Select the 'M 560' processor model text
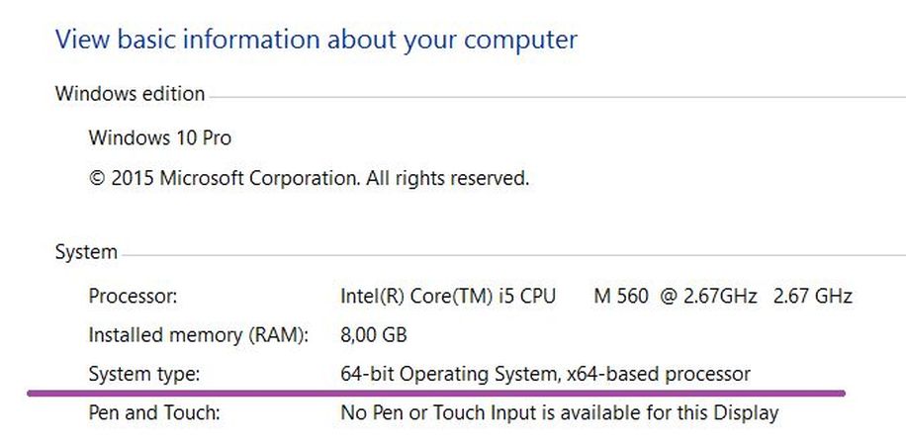906x445 pixels. click(621, 296)
